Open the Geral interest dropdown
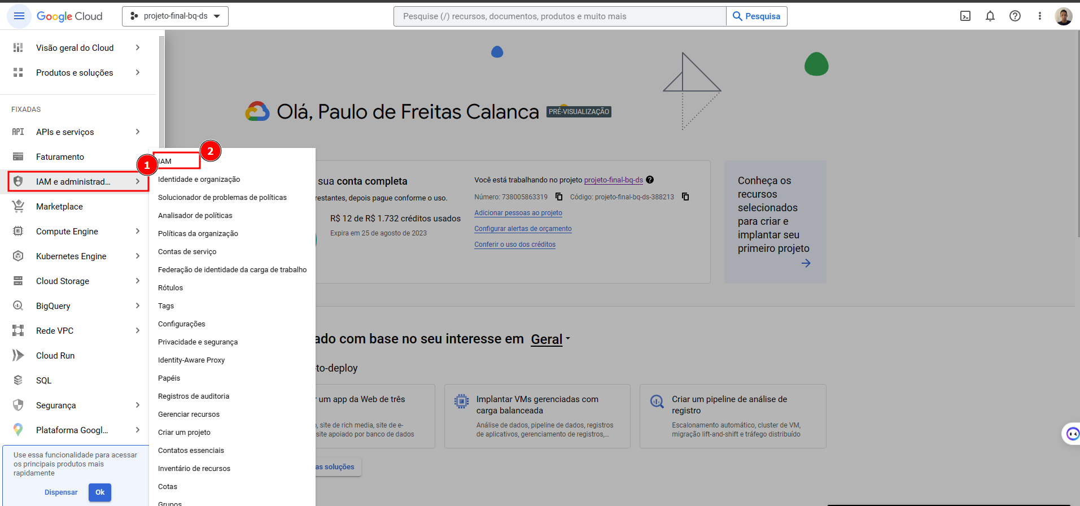Screen dimensions: 1080x506 550,339
